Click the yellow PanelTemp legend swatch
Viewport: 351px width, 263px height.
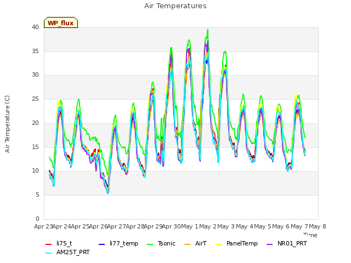(x=218, y=244)
